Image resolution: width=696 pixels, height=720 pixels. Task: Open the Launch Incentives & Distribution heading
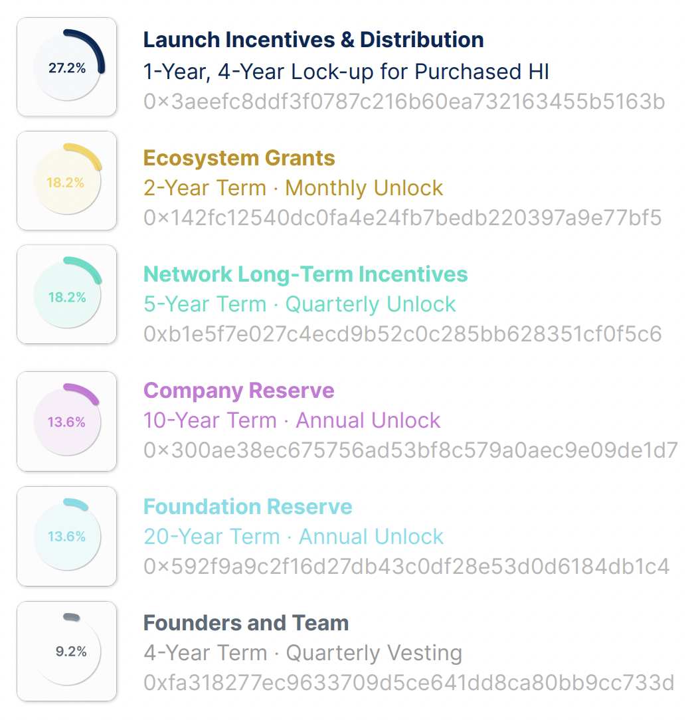click(313, 39)
